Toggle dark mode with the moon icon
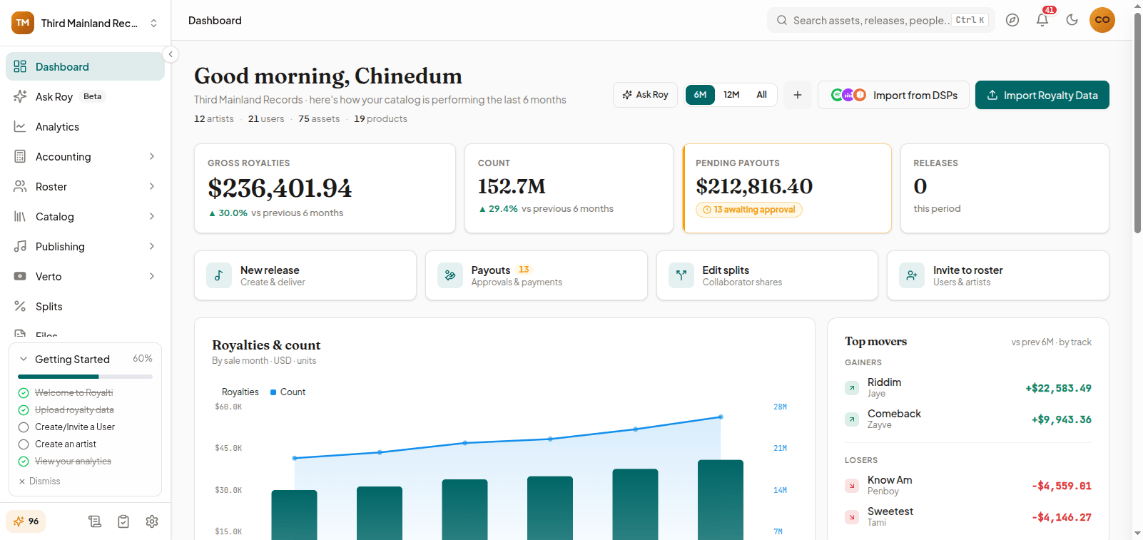Viewport: 1143px width, 540px height. point(1072,20)
